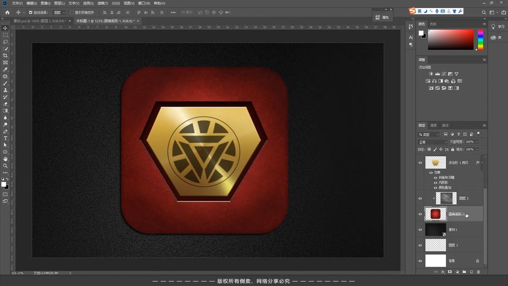Open the Color panel flyout menu
508x286 pixels.
(x=485, y=24)
